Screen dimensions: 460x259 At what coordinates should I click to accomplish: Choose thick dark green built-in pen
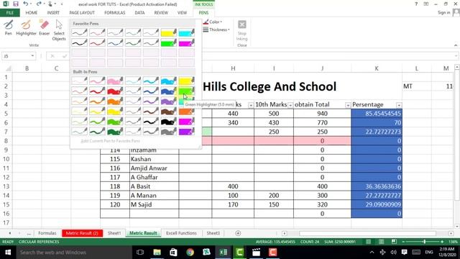(115, 132)
